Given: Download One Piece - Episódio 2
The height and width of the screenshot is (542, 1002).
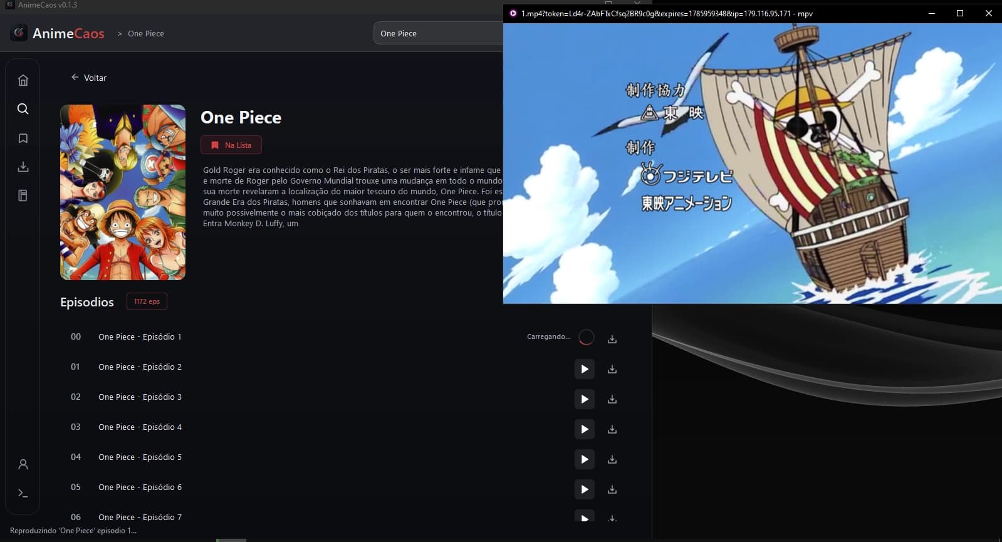Looking at the screenshot, I should click(612, 369).
